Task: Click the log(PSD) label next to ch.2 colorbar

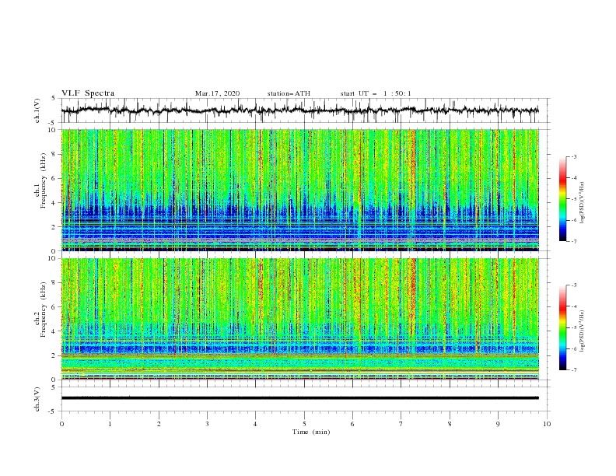Action: pyautogui.click(x=583, y=331)
